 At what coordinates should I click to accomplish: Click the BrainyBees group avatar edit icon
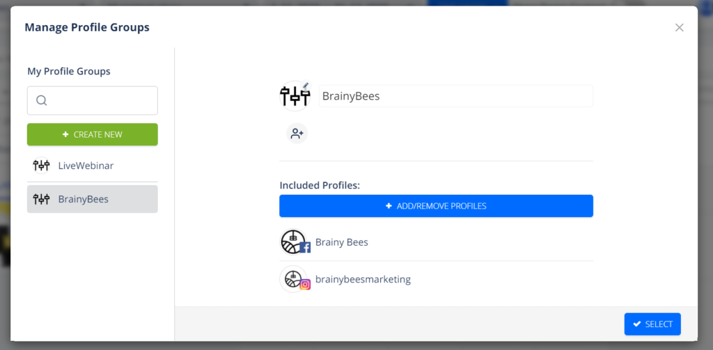[306, 86]
